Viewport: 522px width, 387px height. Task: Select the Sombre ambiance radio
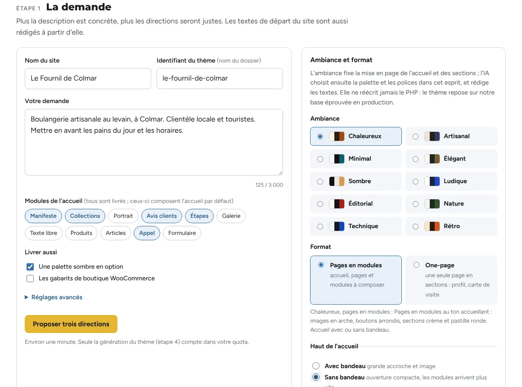coord(320,181)
